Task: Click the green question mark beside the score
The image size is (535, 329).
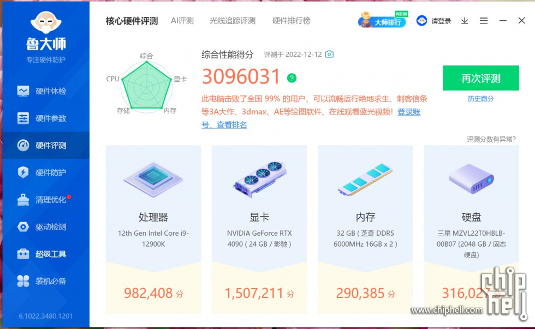Action: [x=292, y=78]
